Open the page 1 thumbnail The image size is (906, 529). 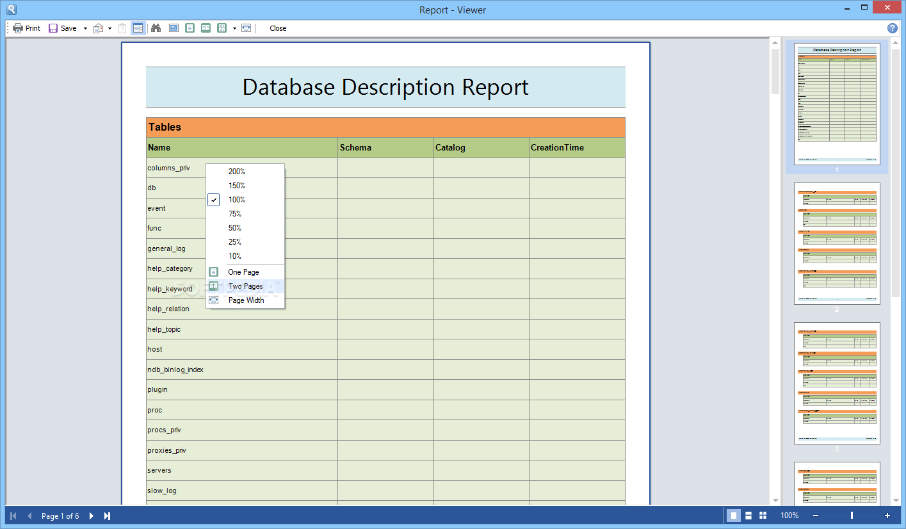pos(837,104)
